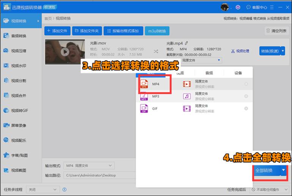This screenshot has height=196, width=292.
Task: Expand the 转换(极速) dropdown arrow
Action: tap(283, 51)
